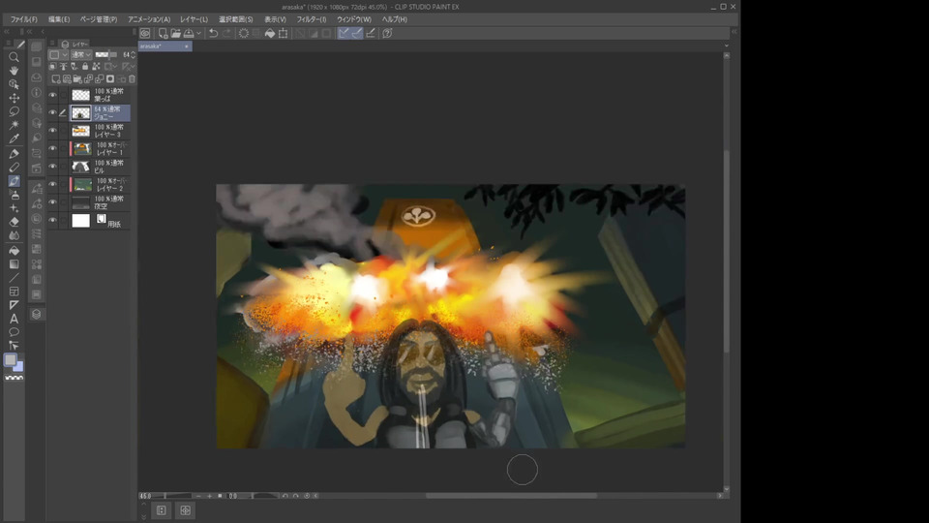Open the ページ管理(P) menu
This screenshot has height=523, width=929.
pos(99,19)
